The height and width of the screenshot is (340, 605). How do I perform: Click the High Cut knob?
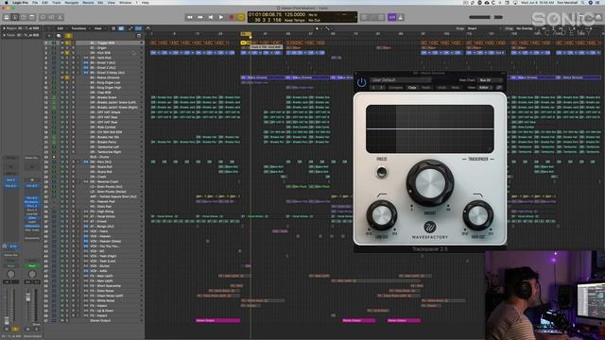click(477, 215)
